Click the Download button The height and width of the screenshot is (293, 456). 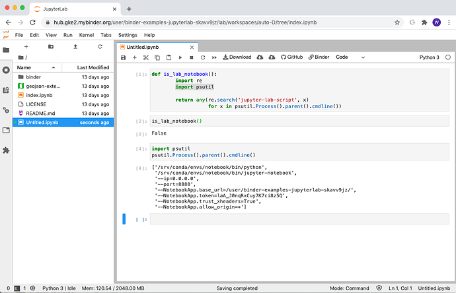pyautogui.click(x=237, y=57)
